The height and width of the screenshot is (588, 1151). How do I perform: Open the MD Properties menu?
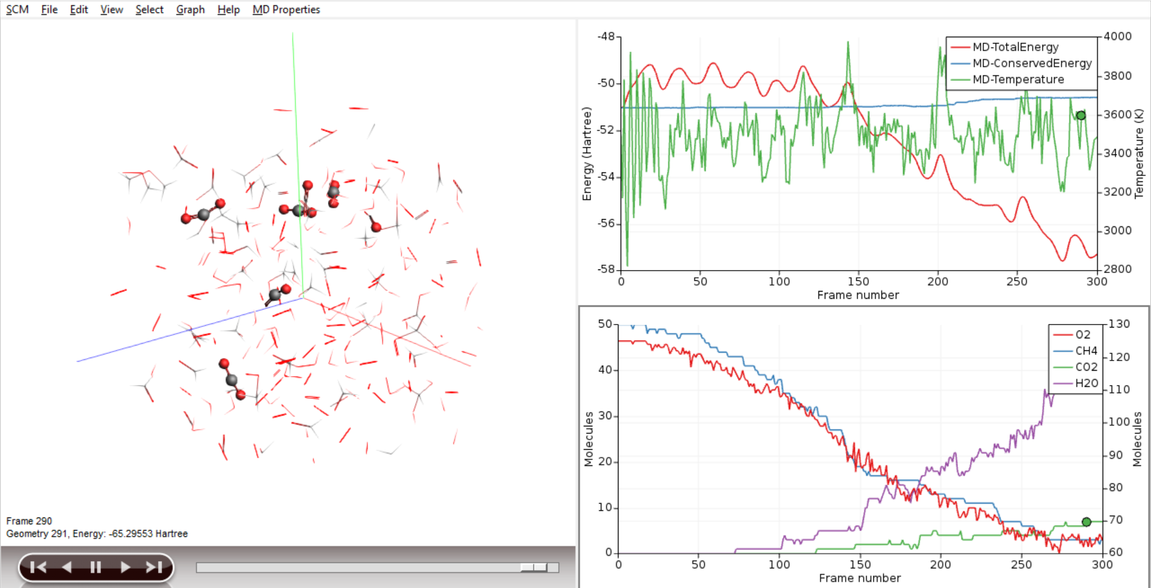[x=286, y=10]
